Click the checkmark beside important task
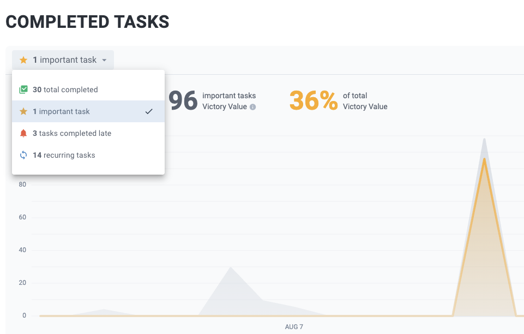Screen dimensions: 524x334 pos(149,111)
